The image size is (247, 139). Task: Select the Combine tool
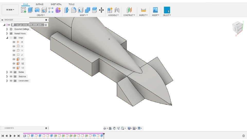coord(87,10)
